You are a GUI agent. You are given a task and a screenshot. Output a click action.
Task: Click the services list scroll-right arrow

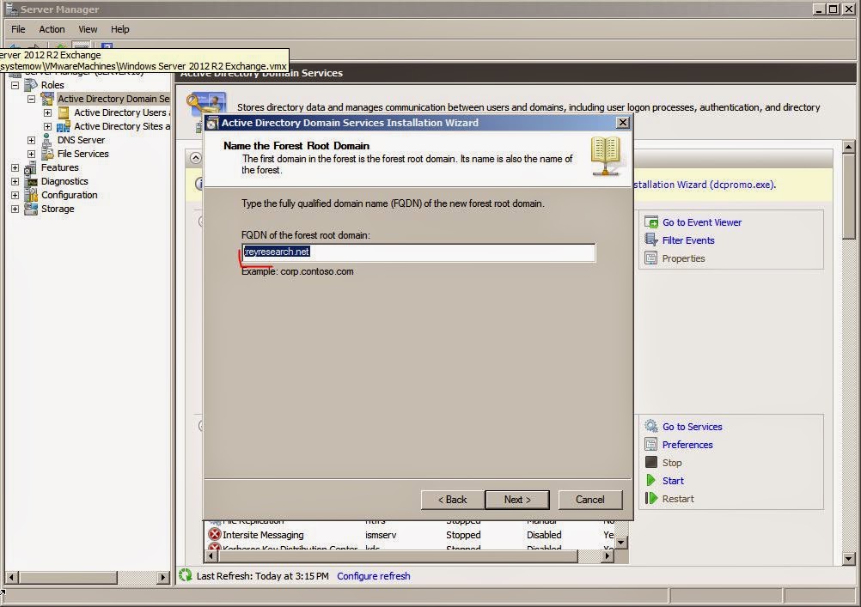(x=607, y=556)
